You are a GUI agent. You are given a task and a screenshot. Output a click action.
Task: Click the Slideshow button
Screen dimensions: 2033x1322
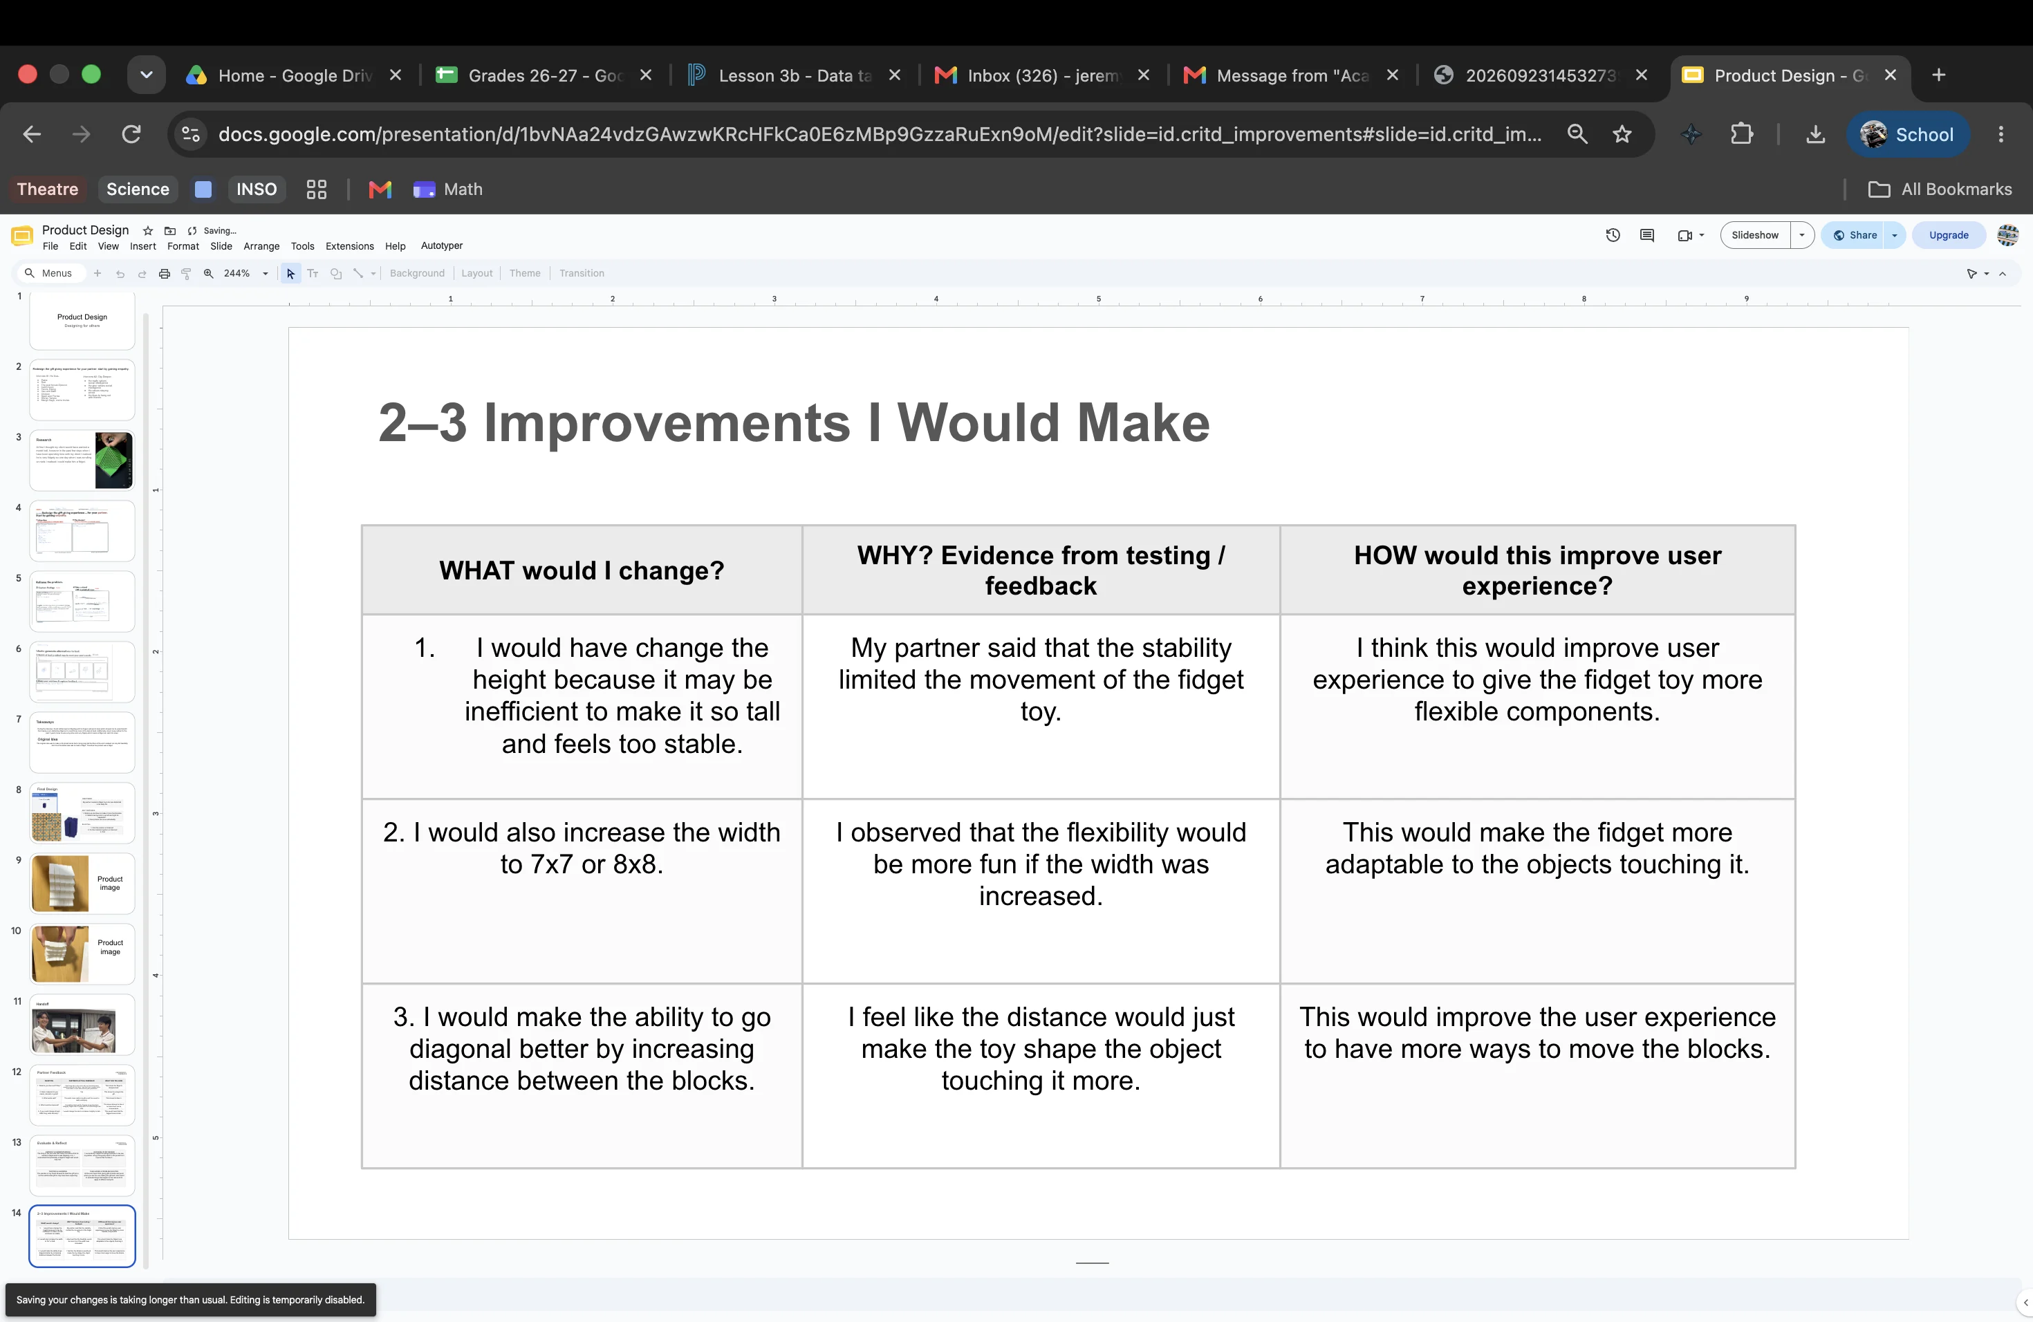tap(1754, 235)
